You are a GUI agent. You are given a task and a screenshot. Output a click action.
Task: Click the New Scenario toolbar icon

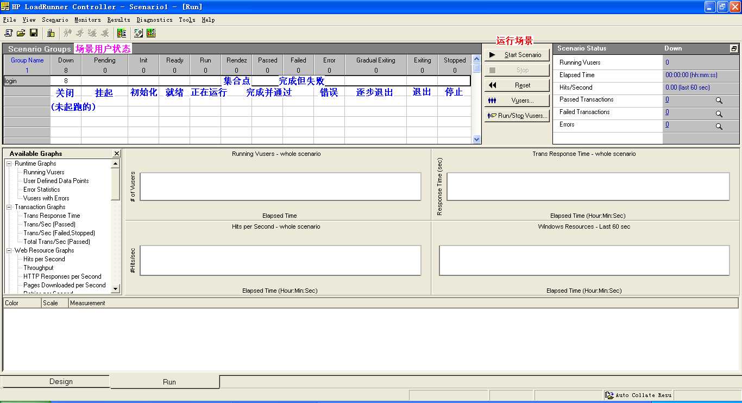pyautogui.click(x=9, y=33)
